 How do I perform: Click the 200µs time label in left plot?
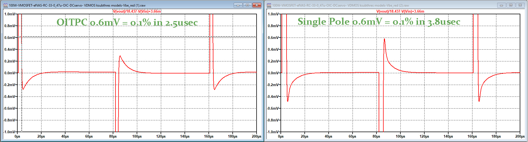(256, 136)
